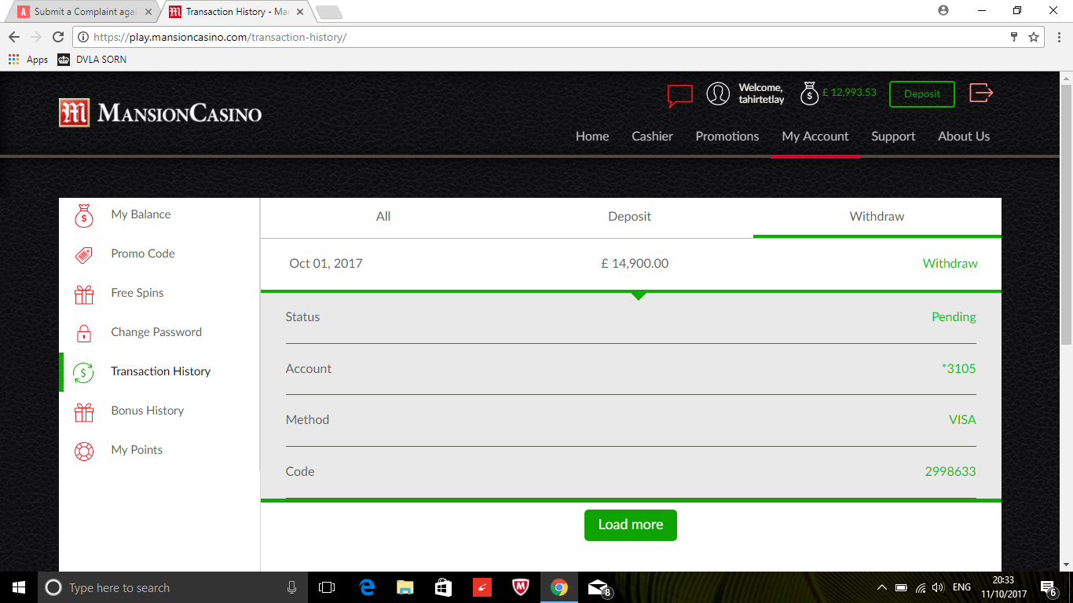Click the Type here to search box
1073x603 pixels.
(171, 587)
